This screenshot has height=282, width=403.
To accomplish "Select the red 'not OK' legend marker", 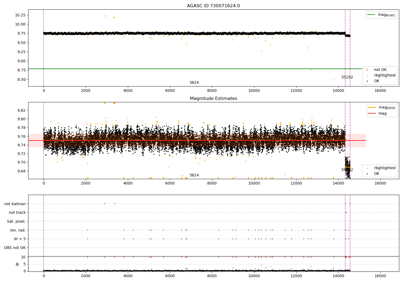I will [368, 70].
